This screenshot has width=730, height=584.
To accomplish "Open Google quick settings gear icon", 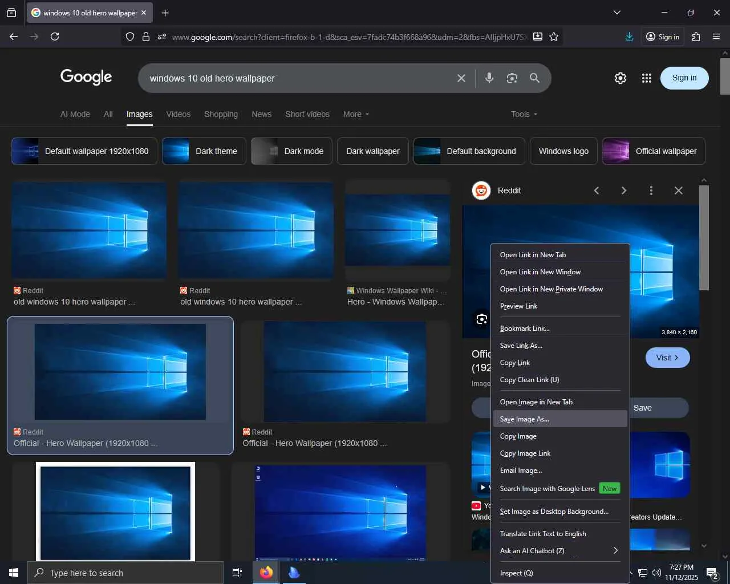I will (620, 78).
